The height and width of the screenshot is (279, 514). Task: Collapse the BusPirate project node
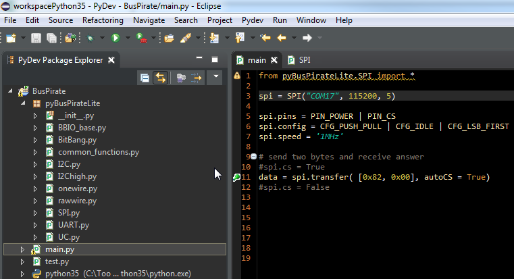(11, 91)
